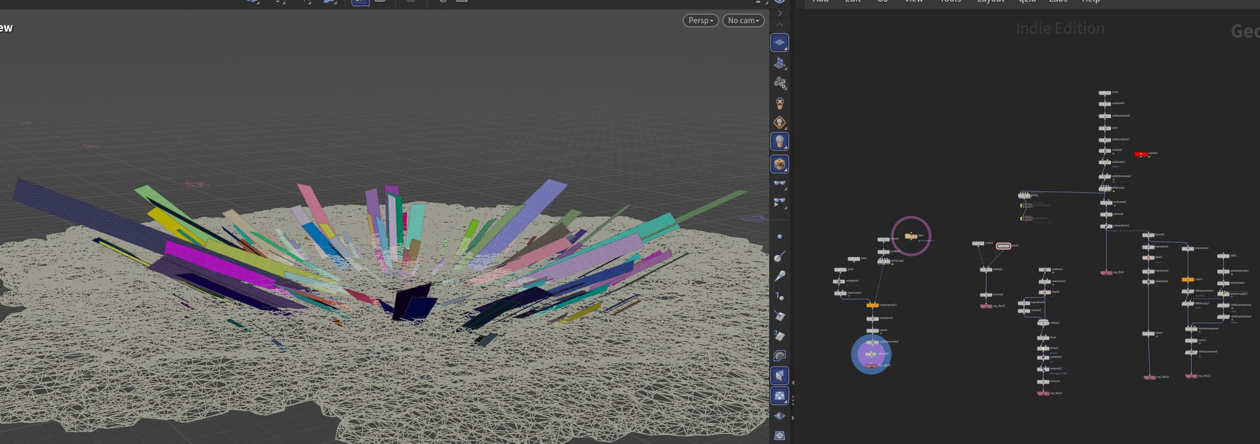Toggle the display points dot icon
This screenshot has height=444, width=1260.
click(x=780, y=236)
